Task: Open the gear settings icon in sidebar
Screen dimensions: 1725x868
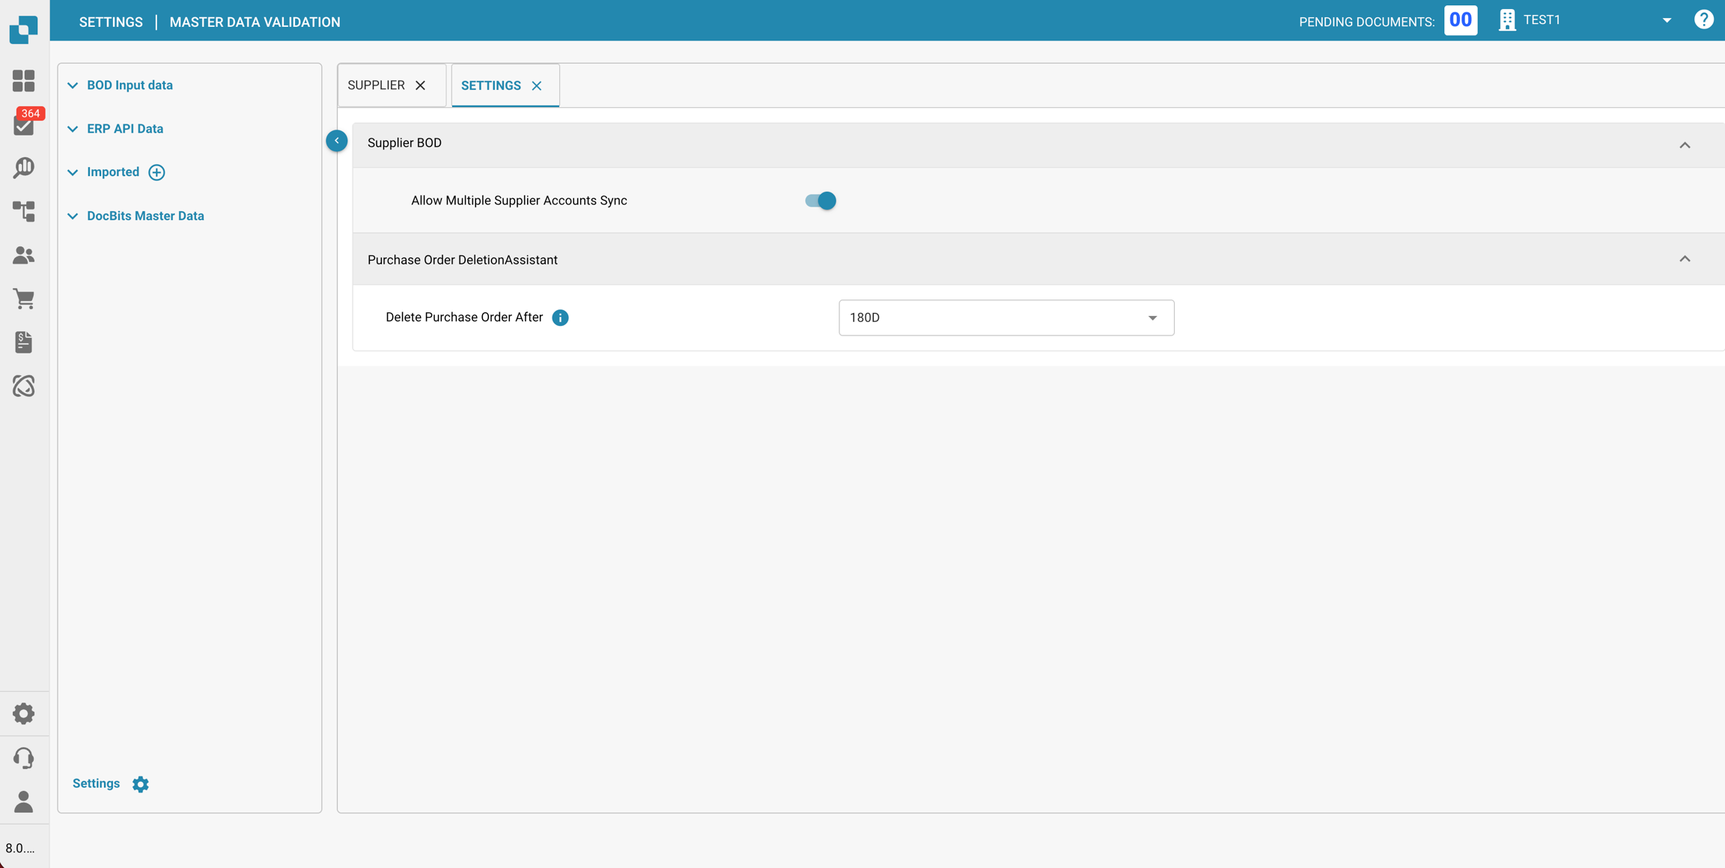Action: [x=23, y=714]
